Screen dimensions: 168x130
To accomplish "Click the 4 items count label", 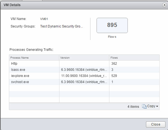I will 133,106.
